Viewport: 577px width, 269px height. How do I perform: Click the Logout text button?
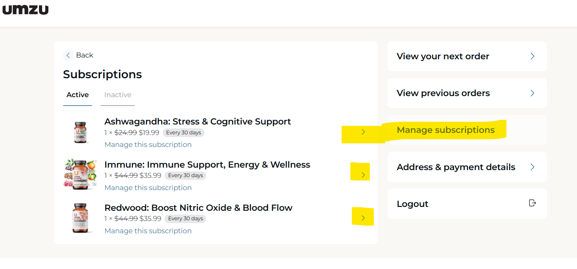(x=412, y=204)
